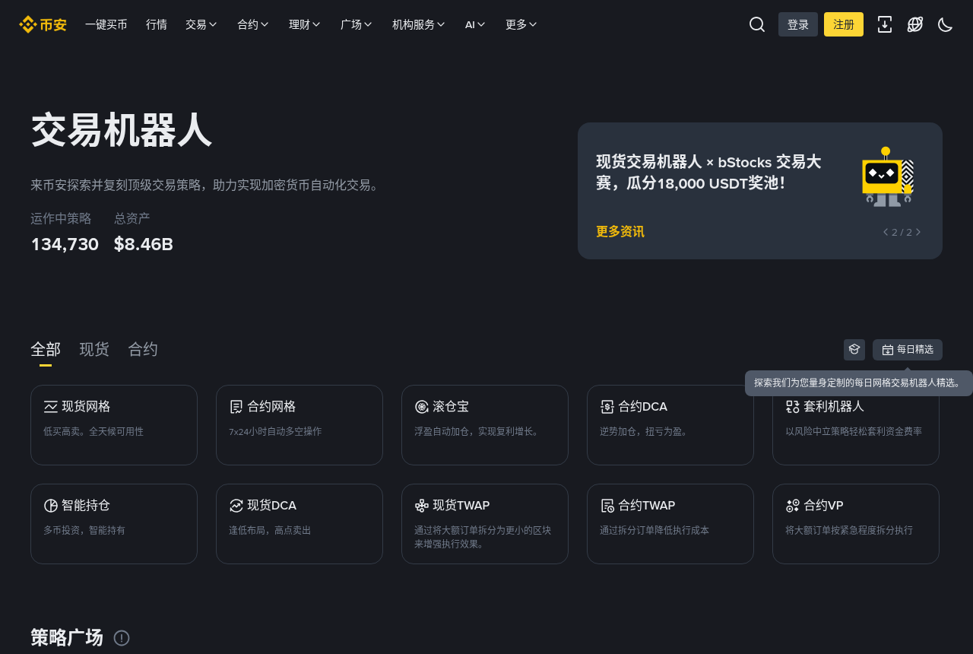The image size is (973, 654).
Task: Click the 通过拆分订单降低执行成本 description
Action: tap(654, 530)
